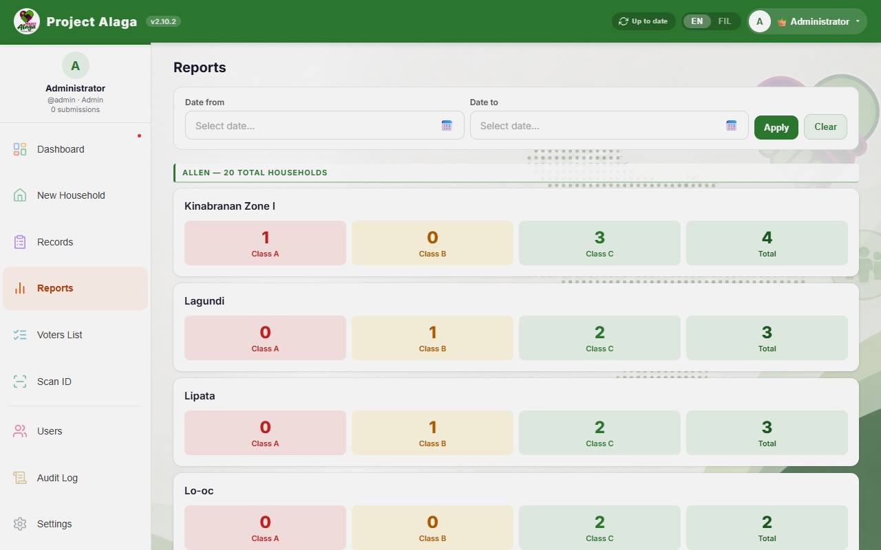Click the Lipata Class B card
The width and height of the screenshot is (881, 550).
tap(432, 432)
